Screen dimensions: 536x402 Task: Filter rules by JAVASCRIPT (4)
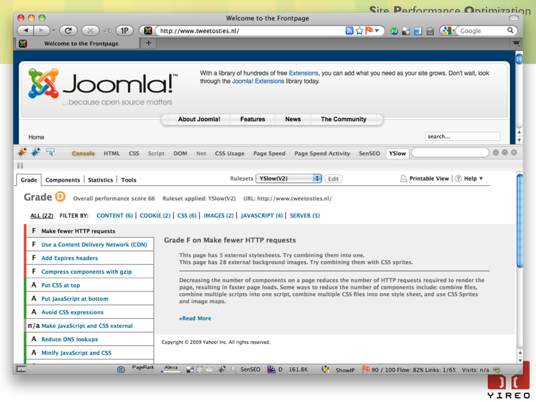(262, 216)
